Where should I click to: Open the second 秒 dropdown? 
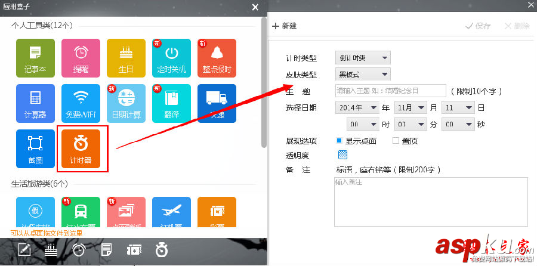point(458,124)
